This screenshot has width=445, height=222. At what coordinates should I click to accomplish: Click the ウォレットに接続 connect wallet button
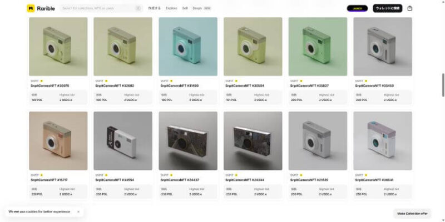click(387, 8)
